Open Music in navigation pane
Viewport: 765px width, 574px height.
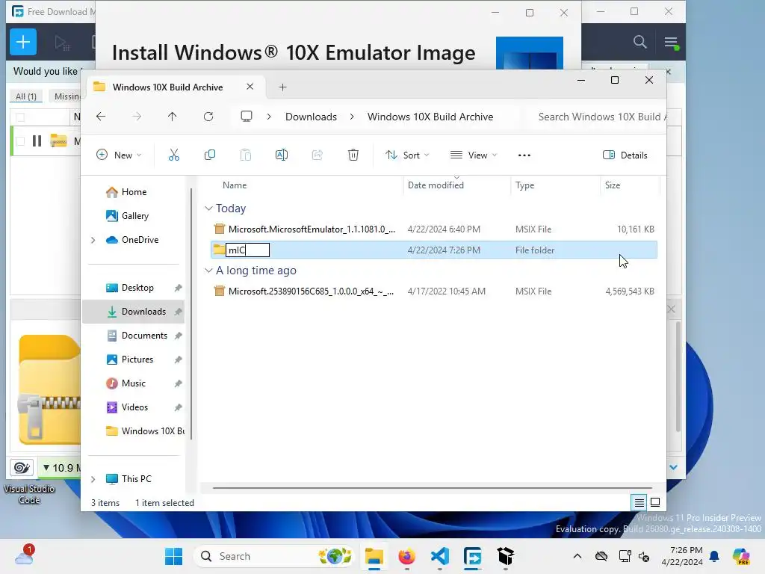tap(126, 383)
